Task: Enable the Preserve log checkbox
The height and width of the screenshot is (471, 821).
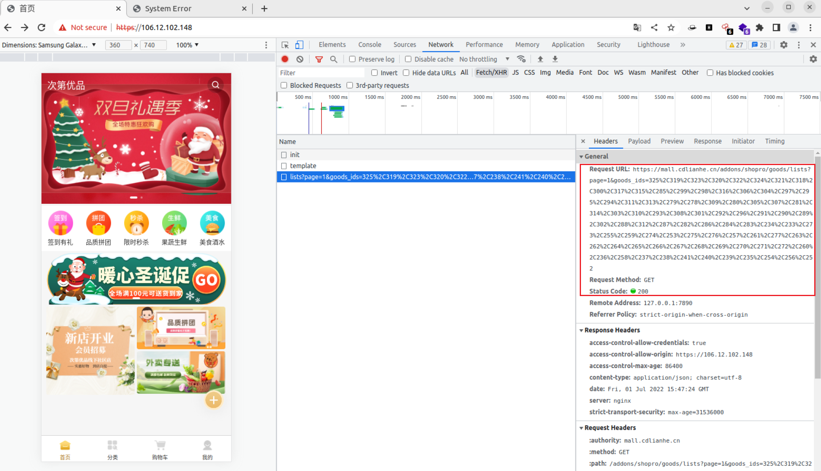Action: 352,59
